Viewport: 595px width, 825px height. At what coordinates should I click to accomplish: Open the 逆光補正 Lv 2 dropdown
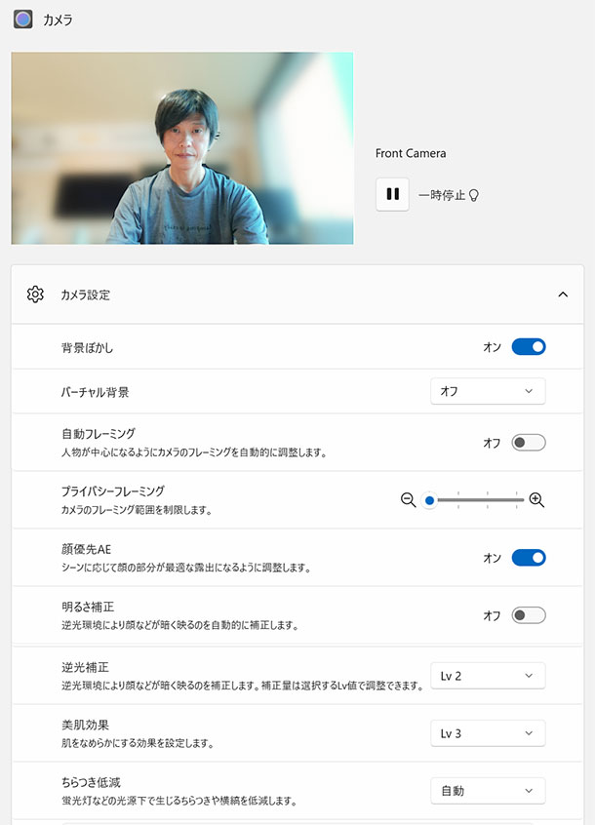(488, 676)
